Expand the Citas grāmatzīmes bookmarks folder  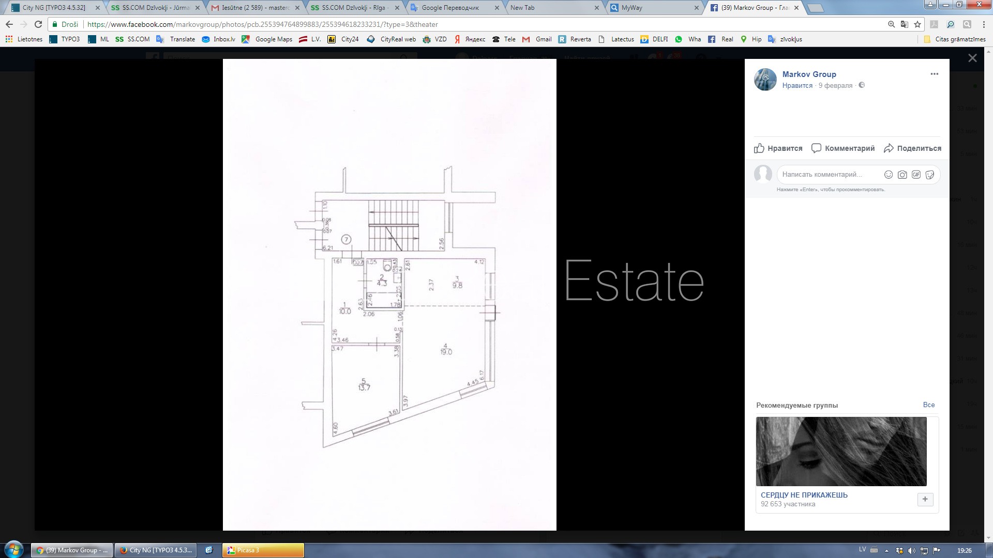(x=955, y=39)
